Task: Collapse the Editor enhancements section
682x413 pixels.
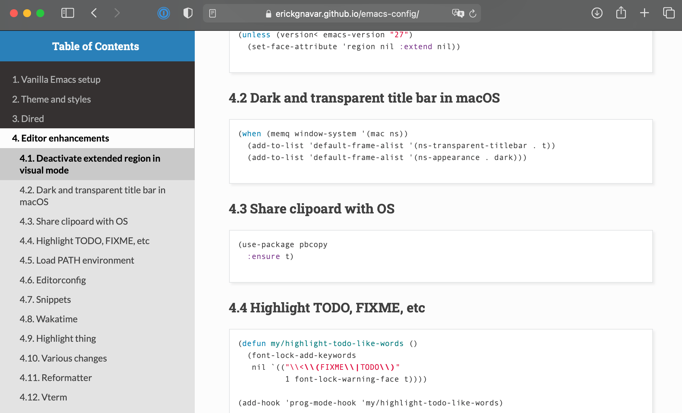Action: click(60, 138)
